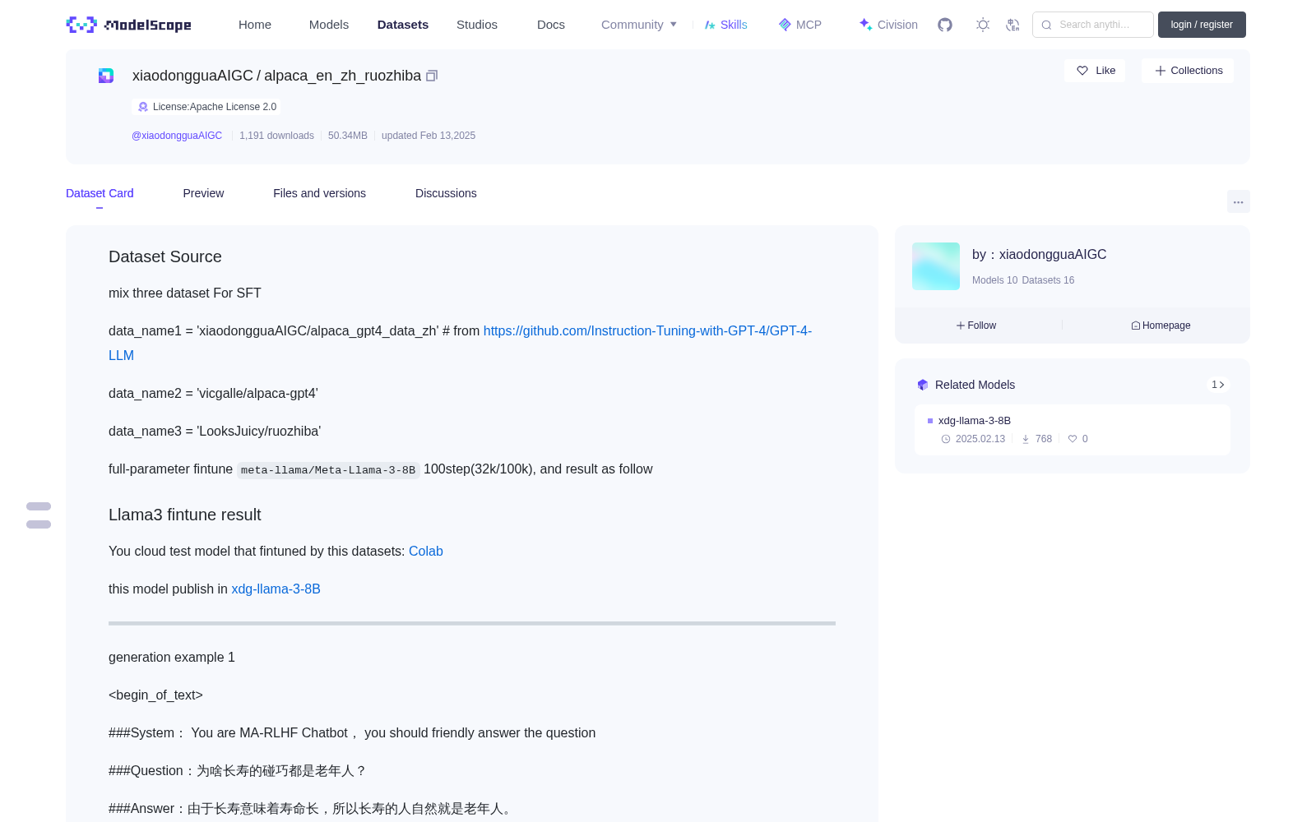
Task: Click the 'updated Feb 13,2025' text
Action: pyautogui.click(x=429, y=136)
